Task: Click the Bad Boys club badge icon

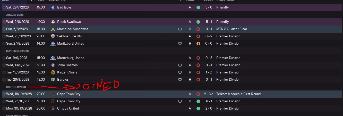Action: (x=53, y=7)
